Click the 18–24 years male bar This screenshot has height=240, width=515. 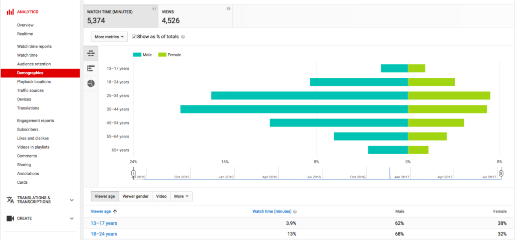coord(359,82)
